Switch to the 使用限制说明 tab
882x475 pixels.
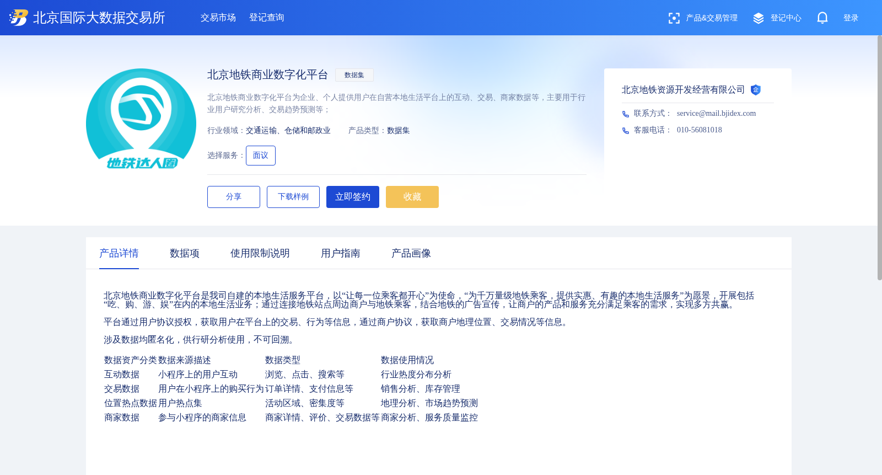pyautogui.click(x=260, y=253)
